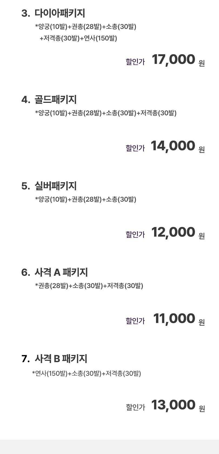Select the 실버패키지 heading
The height and width of the screenshot is (454, 219).
56,186
